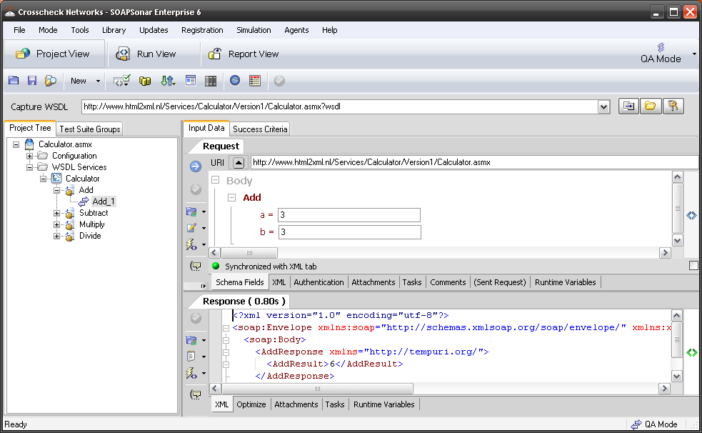Switch to Project View

[x=54, y=54]
